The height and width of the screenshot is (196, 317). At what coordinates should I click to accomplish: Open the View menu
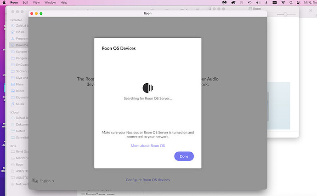[36, 3]
